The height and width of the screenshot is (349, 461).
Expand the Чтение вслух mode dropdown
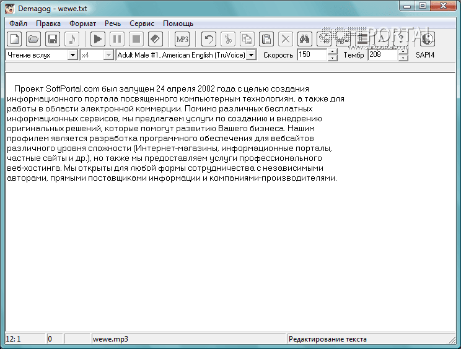pos(72,55)
